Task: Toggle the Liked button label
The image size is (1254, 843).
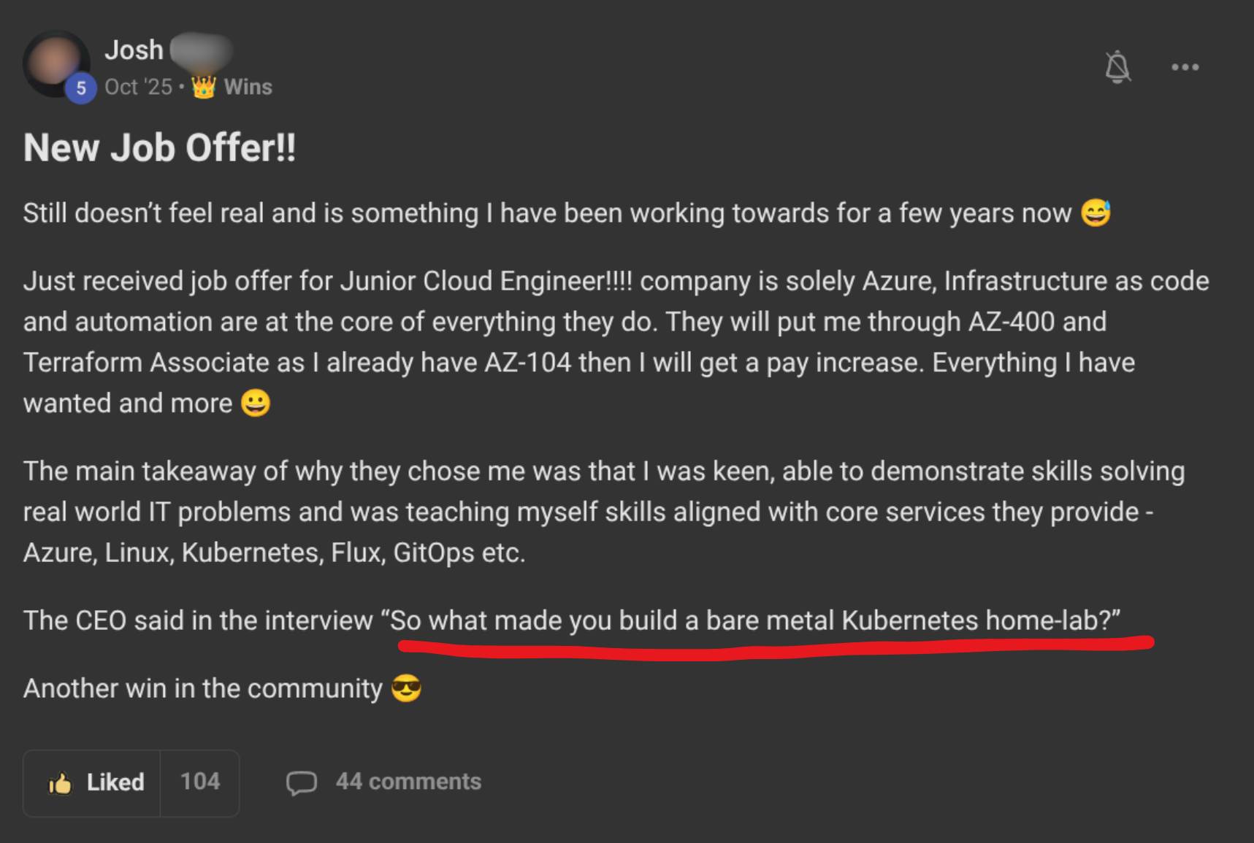Action: click(115, 782)
